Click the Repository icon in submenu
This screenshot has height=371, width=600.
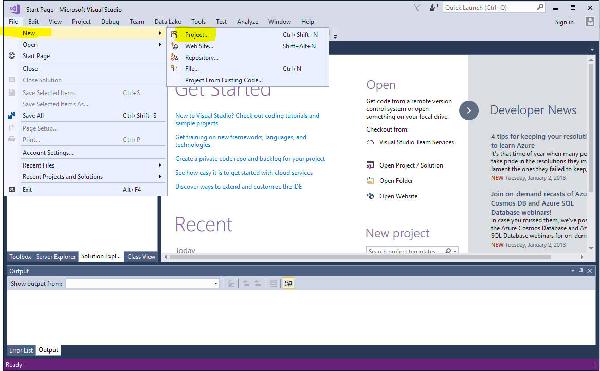(174, 58)
